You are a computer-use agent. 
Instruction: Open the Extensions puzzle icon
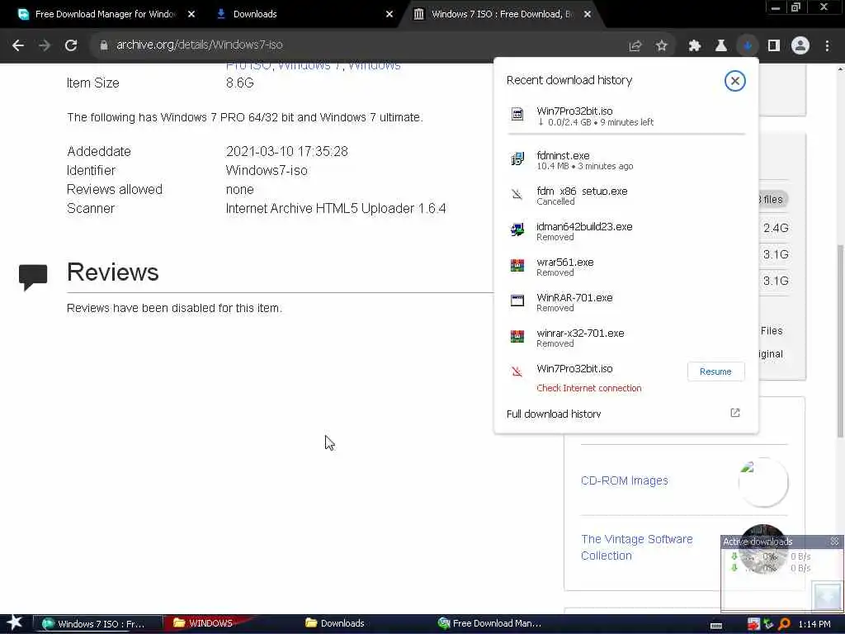(695, 46)
